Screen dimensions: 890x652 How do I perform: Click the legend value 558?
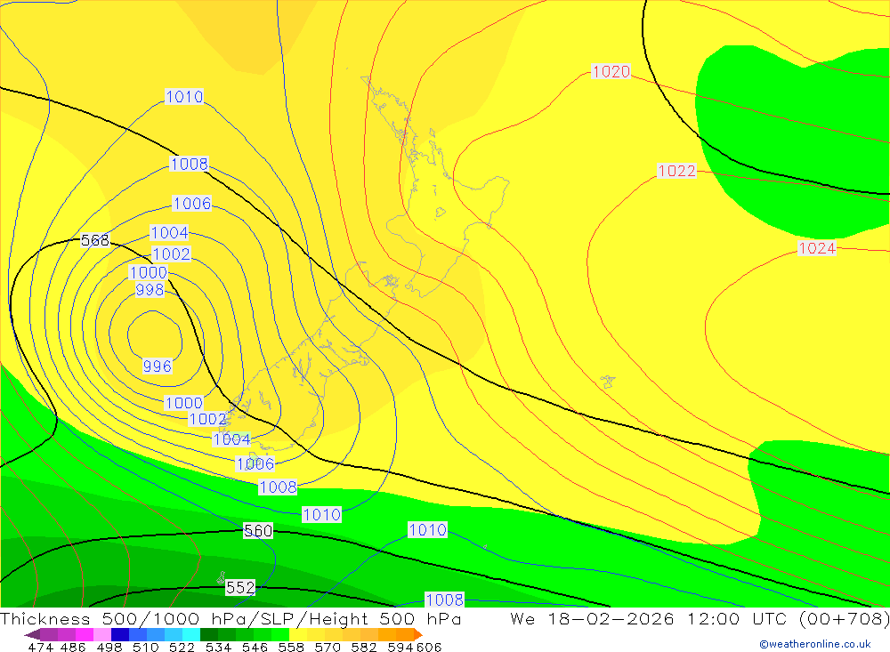(291, 647)
